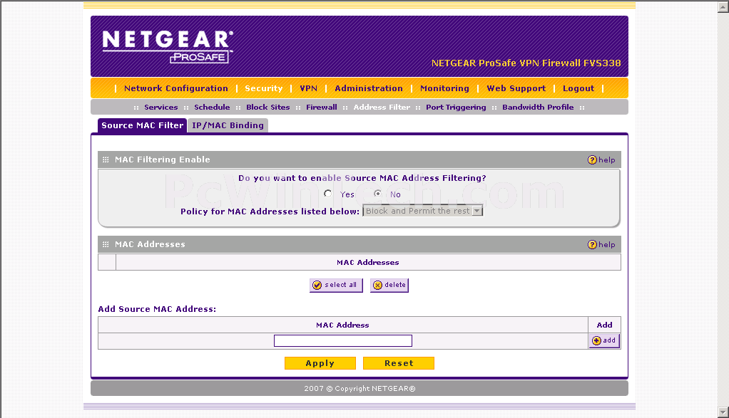Click the NETGEAR ProSafe VPN Firewall FVS338 title
Image resolution: width=729 pixels, height=418 pixels.
pyautogui.click(x=526, y=63)
